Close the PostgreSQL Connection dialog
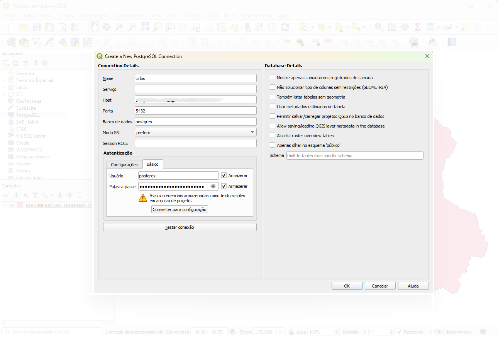This screenshot has width=498, height=337. click(x=427, y=56)
